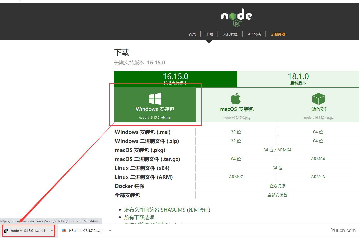Image resolution: width=359 pixels, height=238 pixels.
Task: Click the Docker 镜像 row label
Action: (130, 186)
